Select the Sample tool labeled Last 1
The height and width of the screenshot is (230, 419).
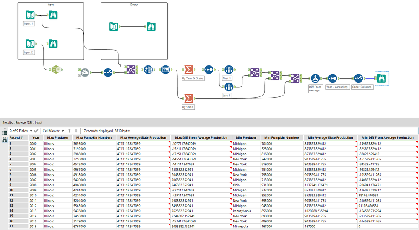tap(229, 87)
